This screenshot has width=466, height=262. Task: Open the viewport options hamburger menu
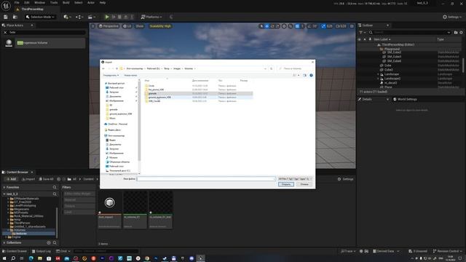[x=93, y=26]
